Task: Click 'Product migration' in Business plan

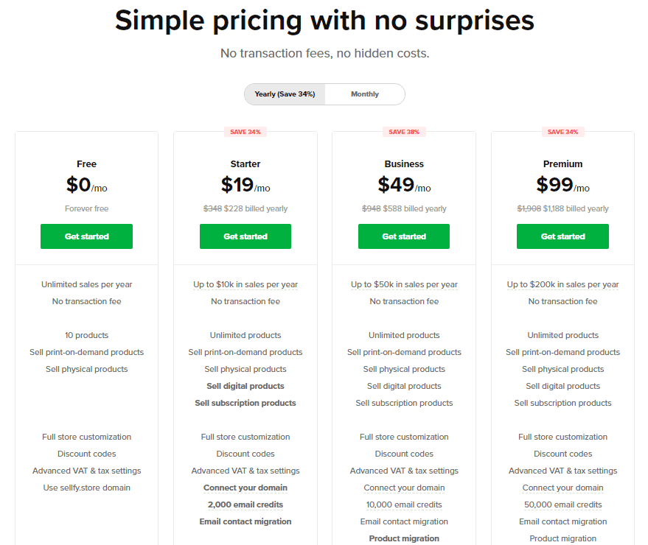Action: (404, 538)
